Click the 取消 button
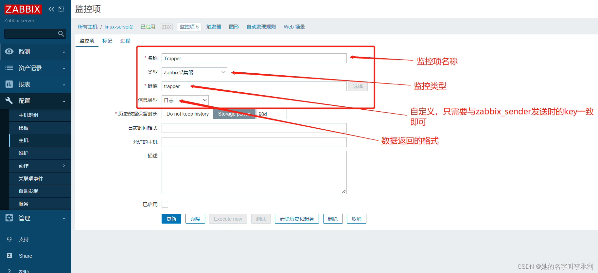 coord(357,219)
